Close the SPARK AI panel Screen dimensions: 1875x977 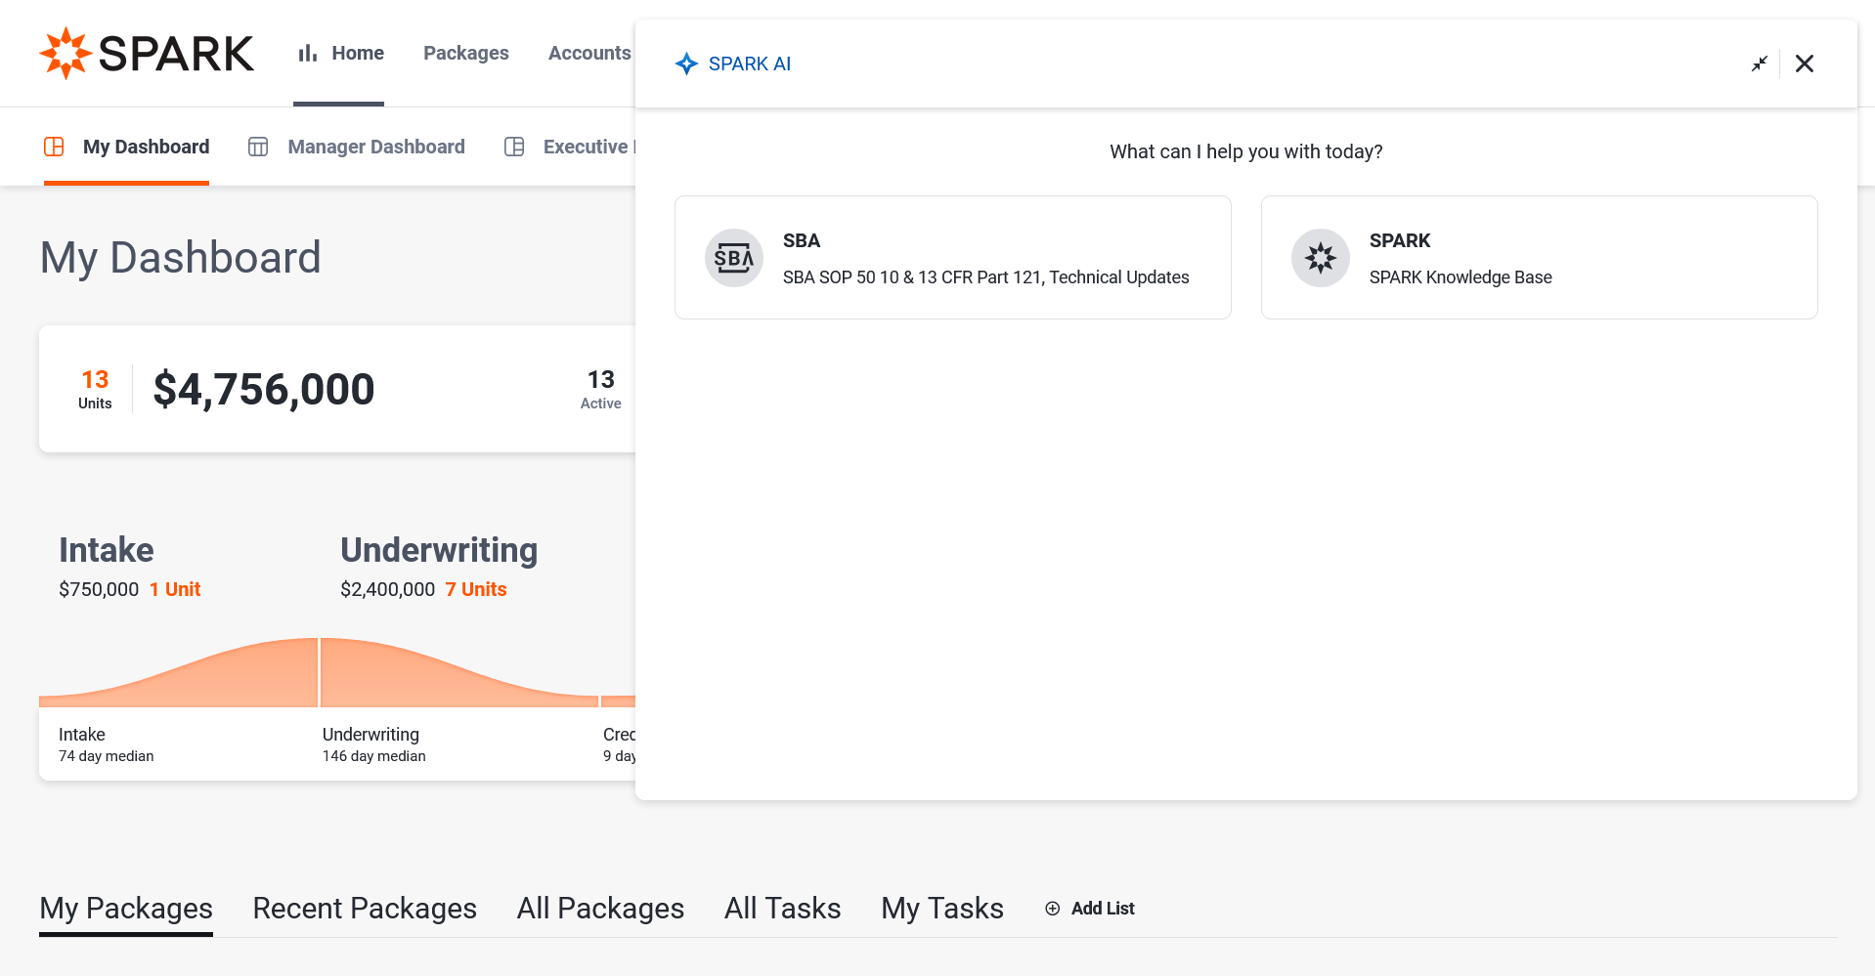(x=1805, y=64)
